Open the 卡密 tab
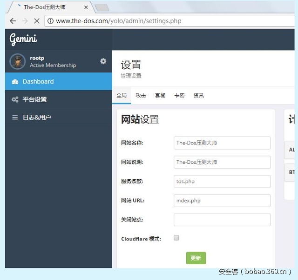298x280 pixels. pos(179,95)
